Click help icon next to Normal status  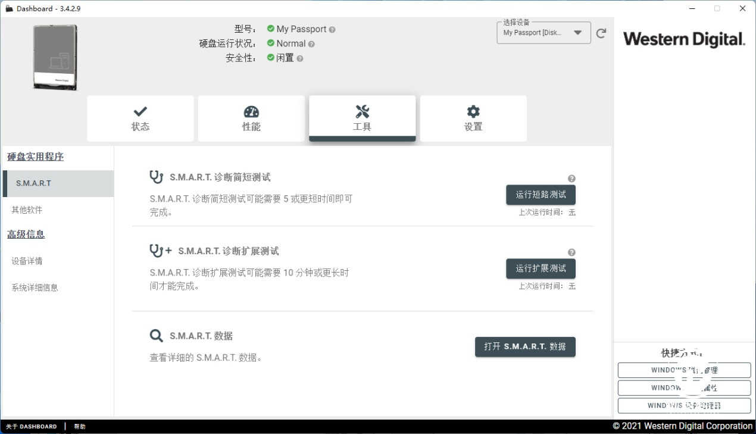[311, 44]
